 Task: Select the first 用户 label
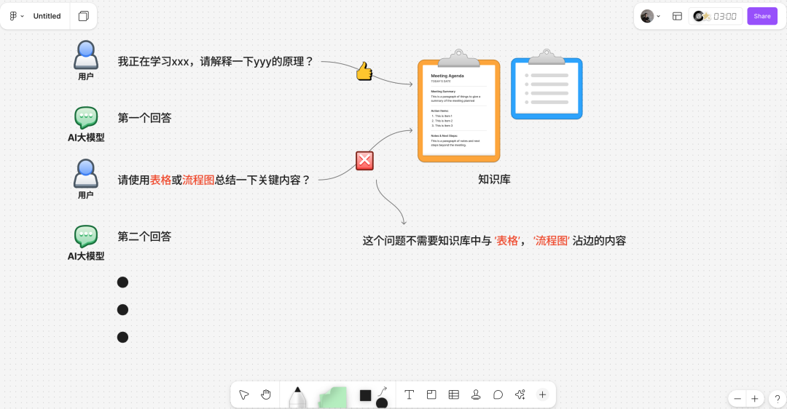coord(86,76)
